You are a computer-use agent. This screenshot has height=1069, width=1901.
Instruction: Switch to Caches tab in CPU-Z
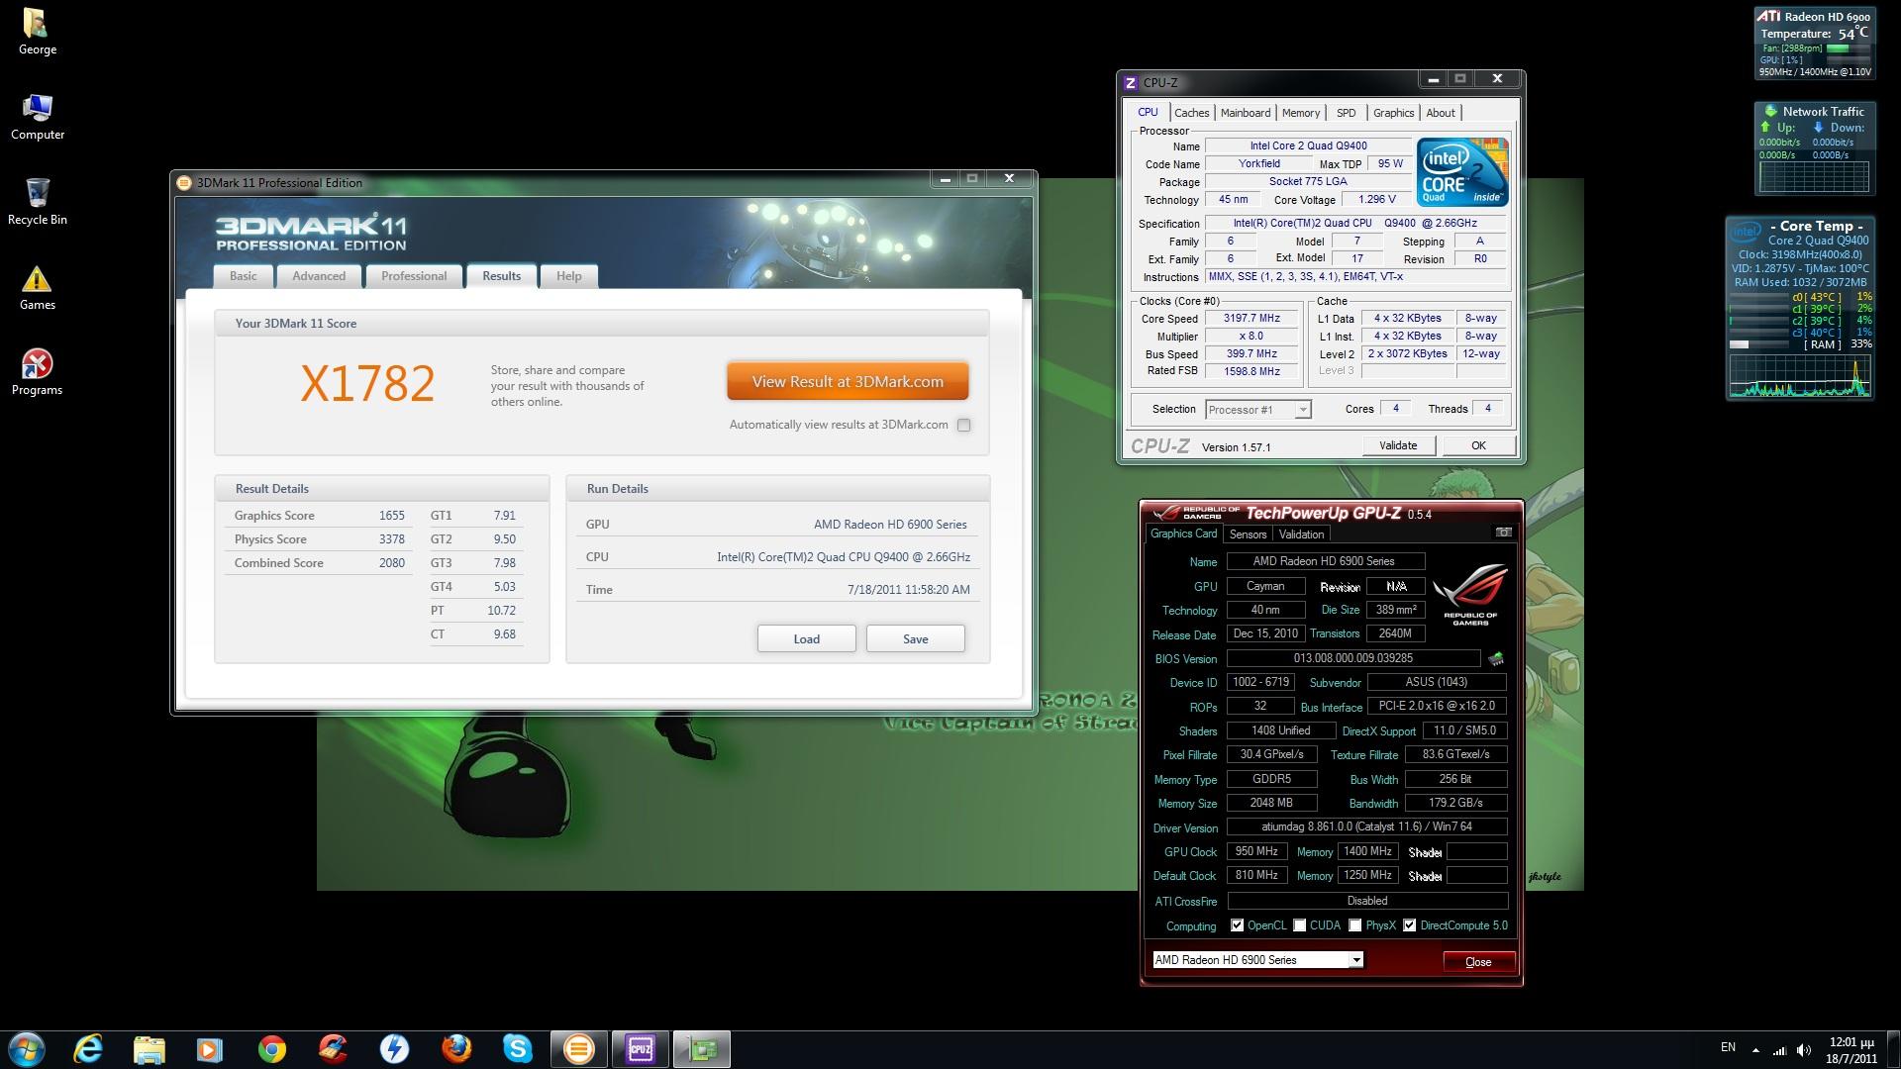coord(1191,113)
